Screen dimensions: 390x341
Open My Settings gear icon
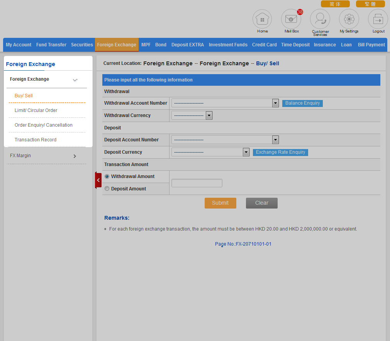(349, 19)
